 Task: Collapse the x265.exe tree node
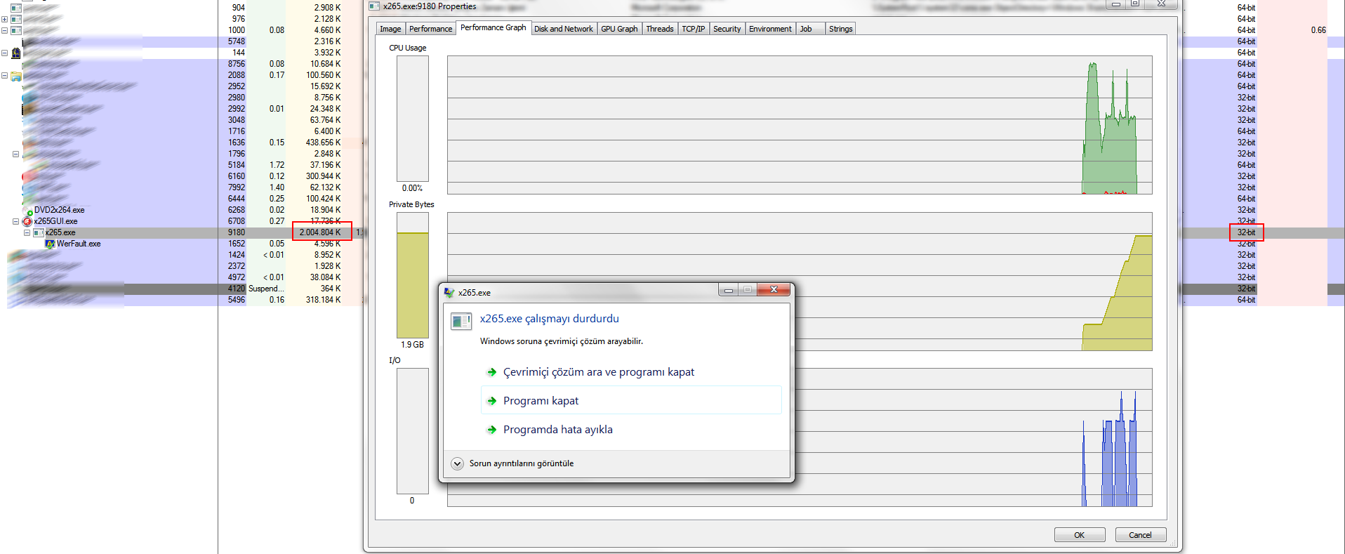[27, 232]
